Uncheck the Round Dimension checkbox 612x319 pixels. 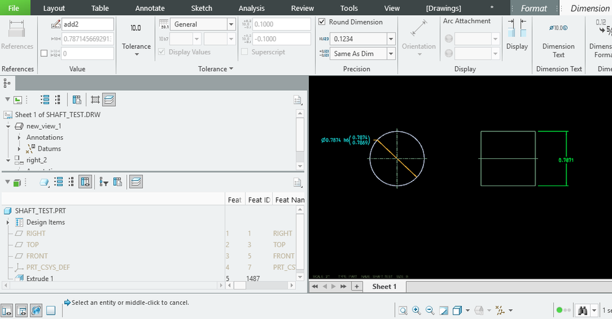322,22
